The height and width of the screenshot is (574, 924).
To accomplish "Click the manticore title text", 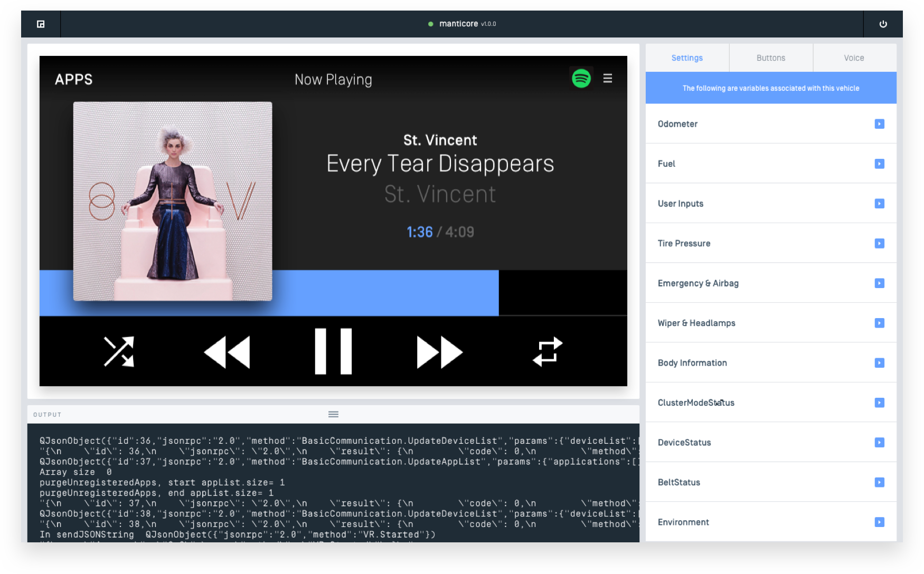I will [458, 24].
